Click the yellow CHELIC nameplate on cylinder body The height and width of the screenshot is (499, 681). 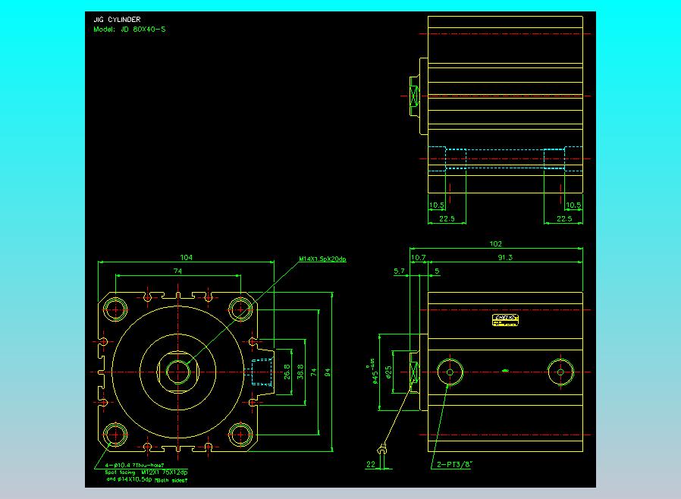tap(505, 320)
